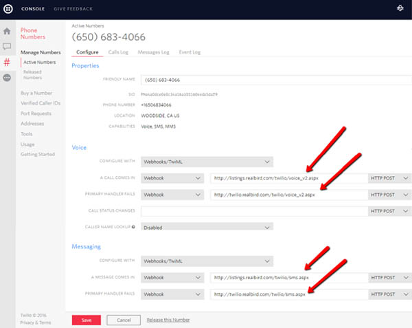The image size is (412, 328).
Task: Change HTTP POST method for Call Status Changes
Action: (390, 210)
